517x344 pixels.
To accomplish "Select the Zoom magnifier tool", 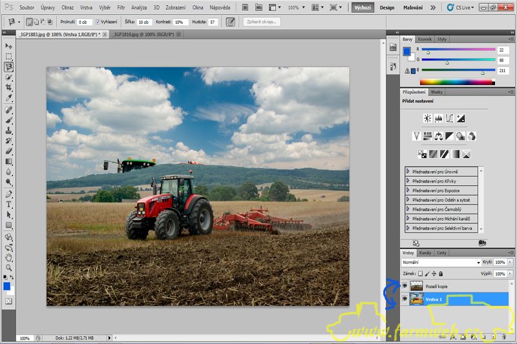I will 9,267.
